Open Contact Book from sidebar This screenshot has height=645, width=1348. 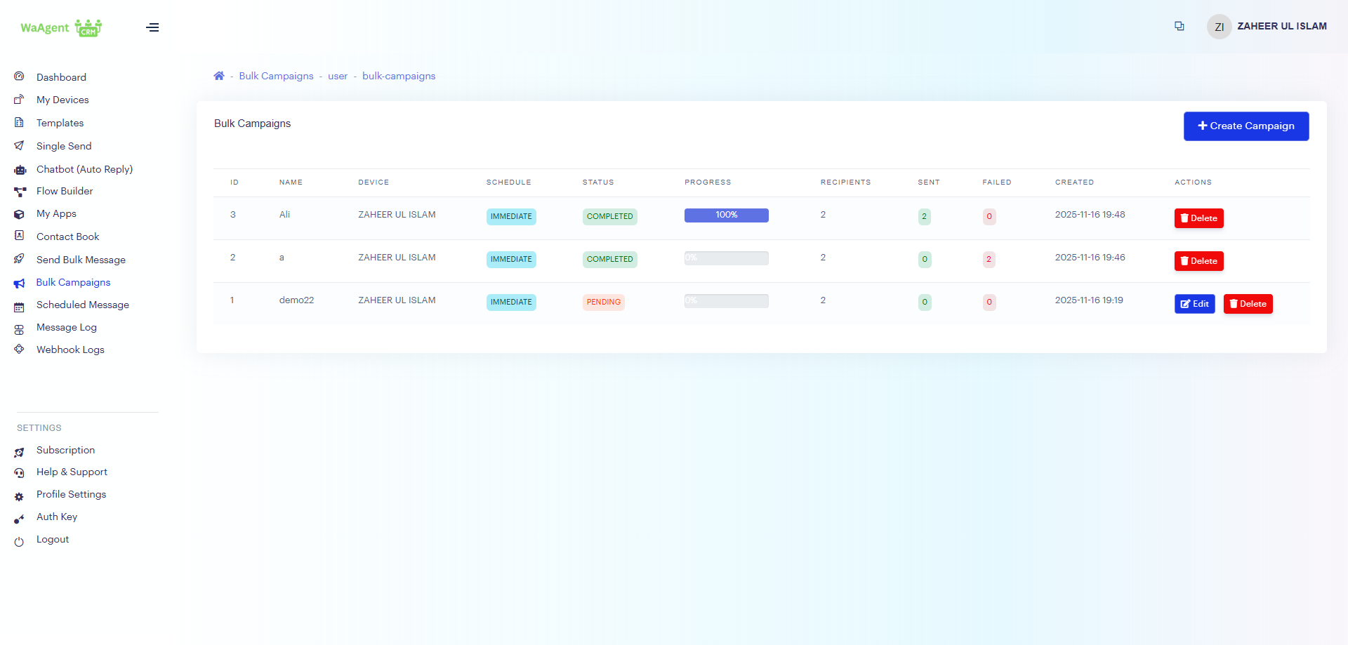(67, 237)
